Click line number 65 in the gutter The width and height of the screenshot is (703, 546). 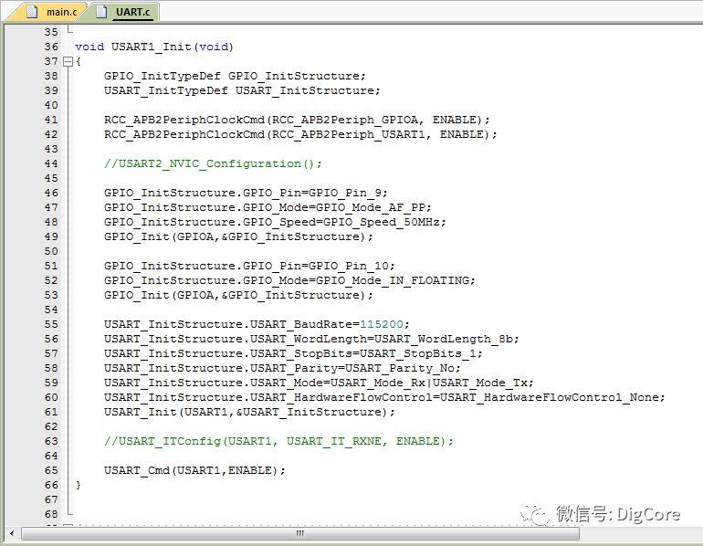[x=51, y=470]
